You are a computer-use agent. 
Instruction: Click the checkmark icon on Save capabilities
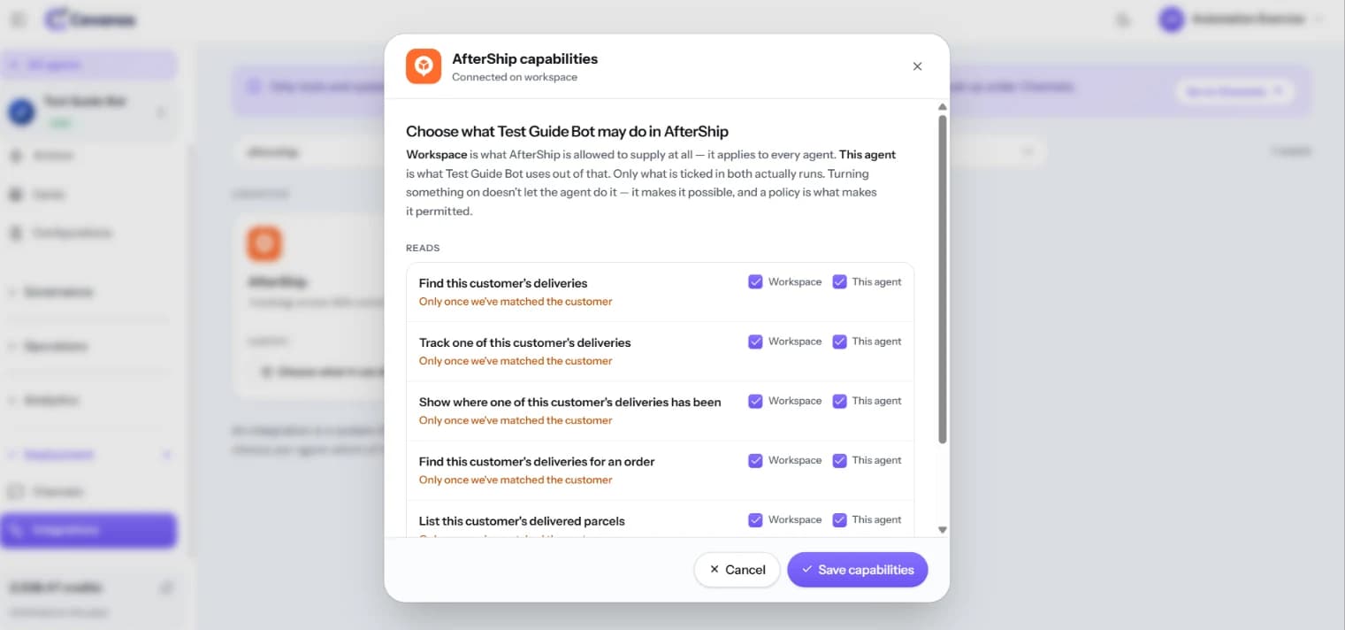point(806,570)
